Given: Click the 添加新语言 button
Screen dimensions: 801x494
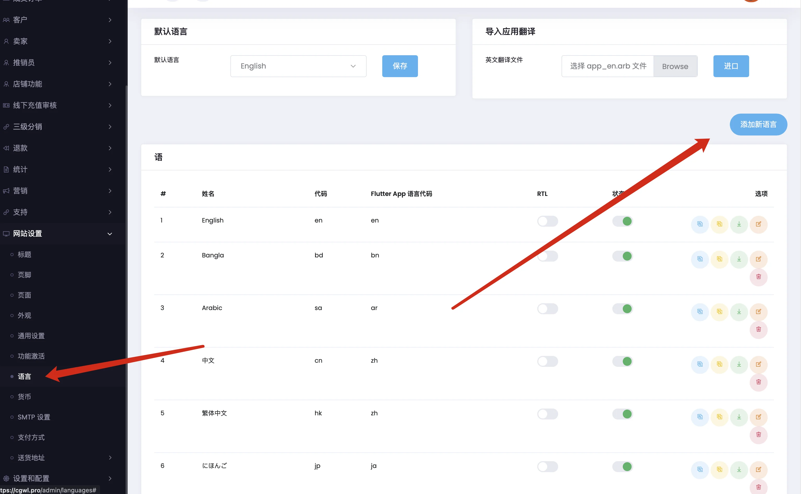Looking at the screenshot, I should click(x=758, y=125).
